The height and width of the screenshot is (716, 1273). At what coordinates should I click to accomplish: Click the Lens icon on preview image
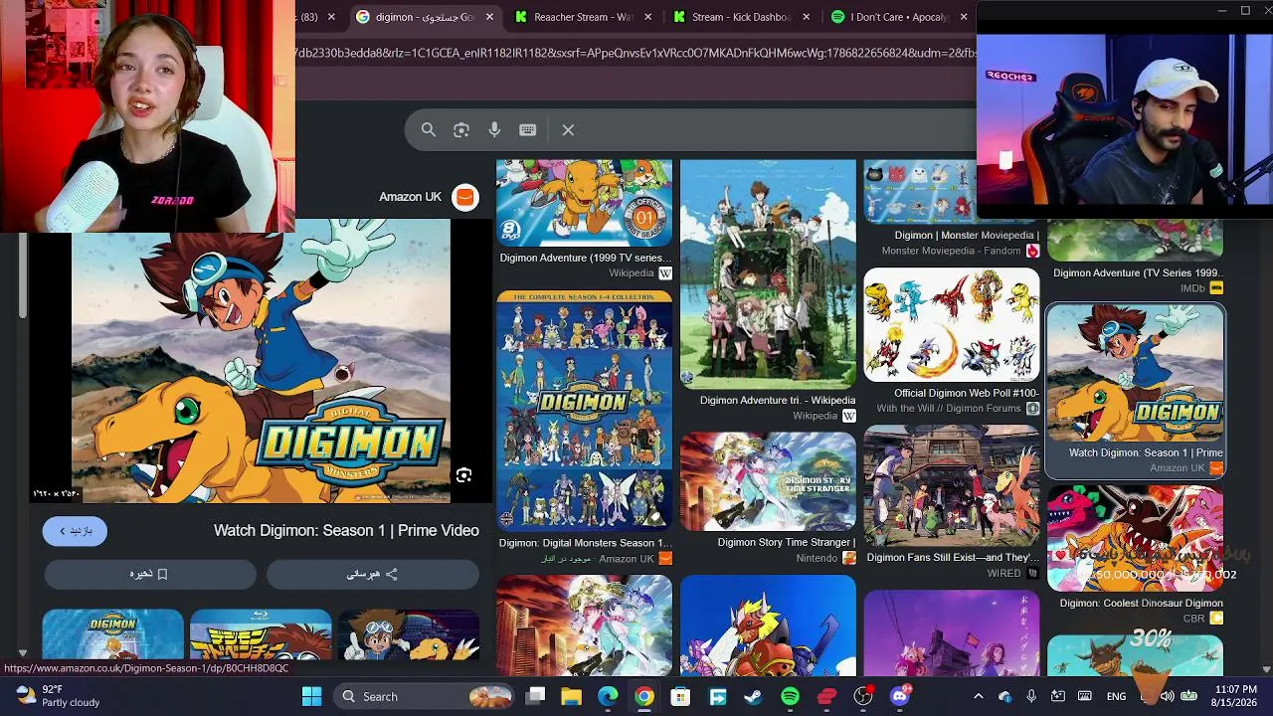[463, 475]
